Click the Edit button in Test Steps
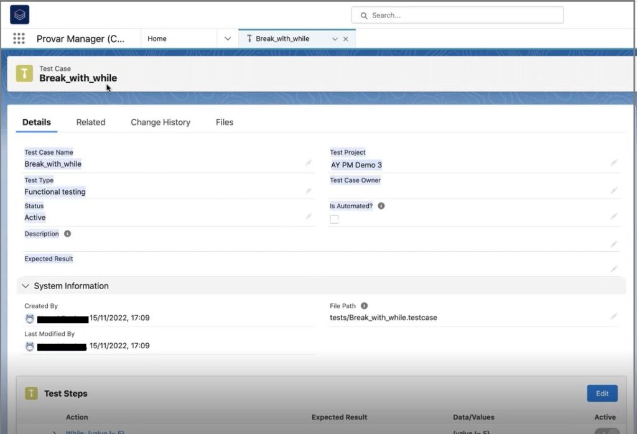 pos(602,394)
